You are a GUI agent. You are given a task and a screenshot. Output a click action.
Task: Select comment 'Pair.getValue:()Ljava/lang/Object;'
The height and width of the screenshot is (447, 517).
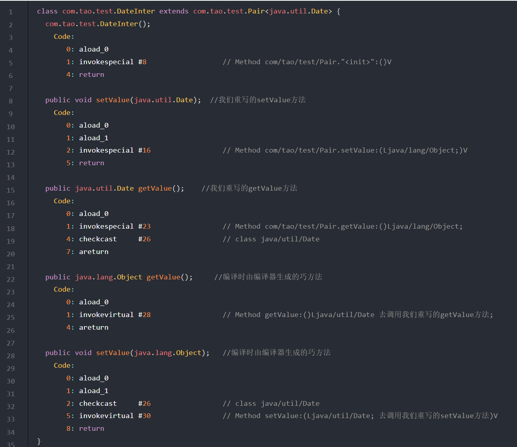coord(391,227)
